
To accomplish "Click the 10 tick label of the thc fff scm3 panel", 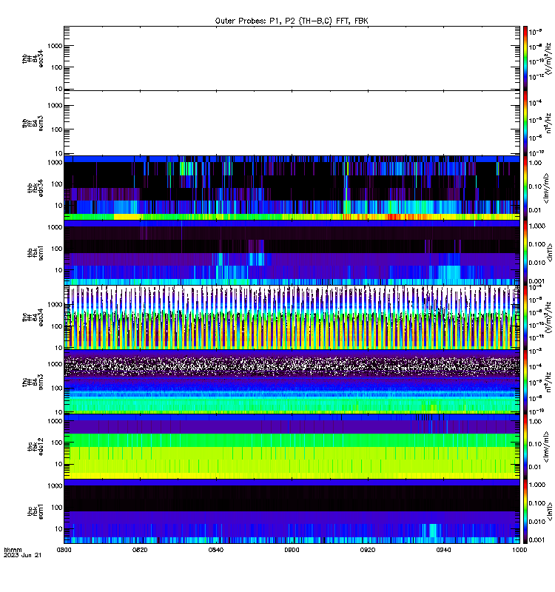I will click(59, 412).
